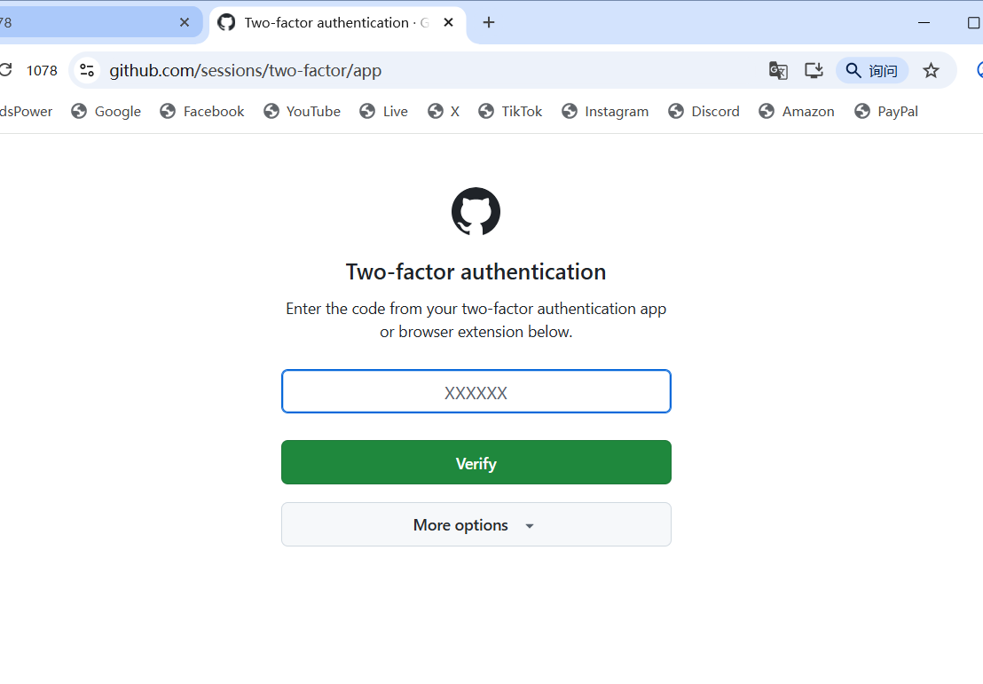Focus the XXXXXX authentication code field
Viewport: 983px width, 684px height.
pyautogui.click(x=476, y=392)
